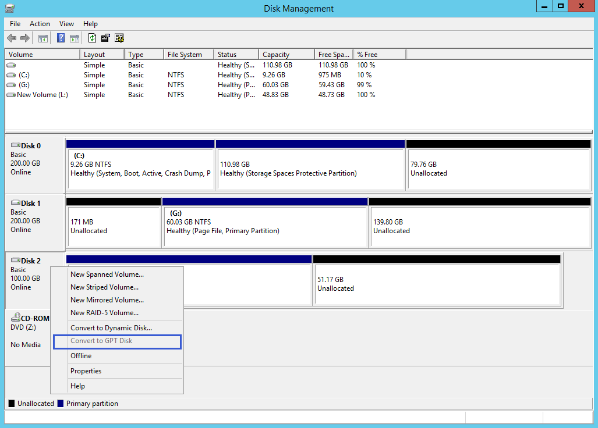This screenshot has width=598, height=428.
Task: Click Offline in the context menu
Action: pos(80,355)
